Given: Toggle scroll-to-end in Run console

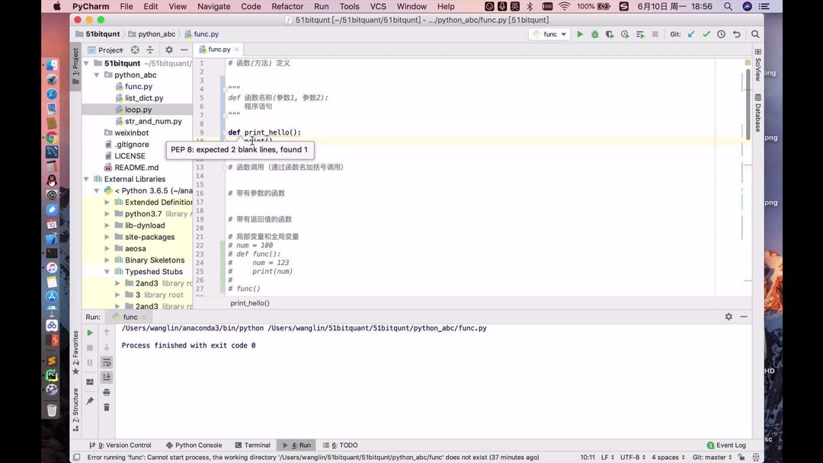Looking at the screenshot, I should tap(106, 378).
